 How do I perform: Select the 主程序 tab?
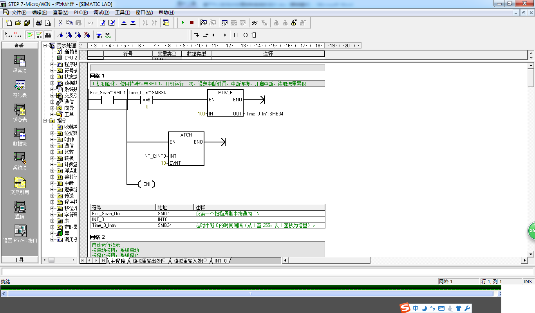pos(117,261)
